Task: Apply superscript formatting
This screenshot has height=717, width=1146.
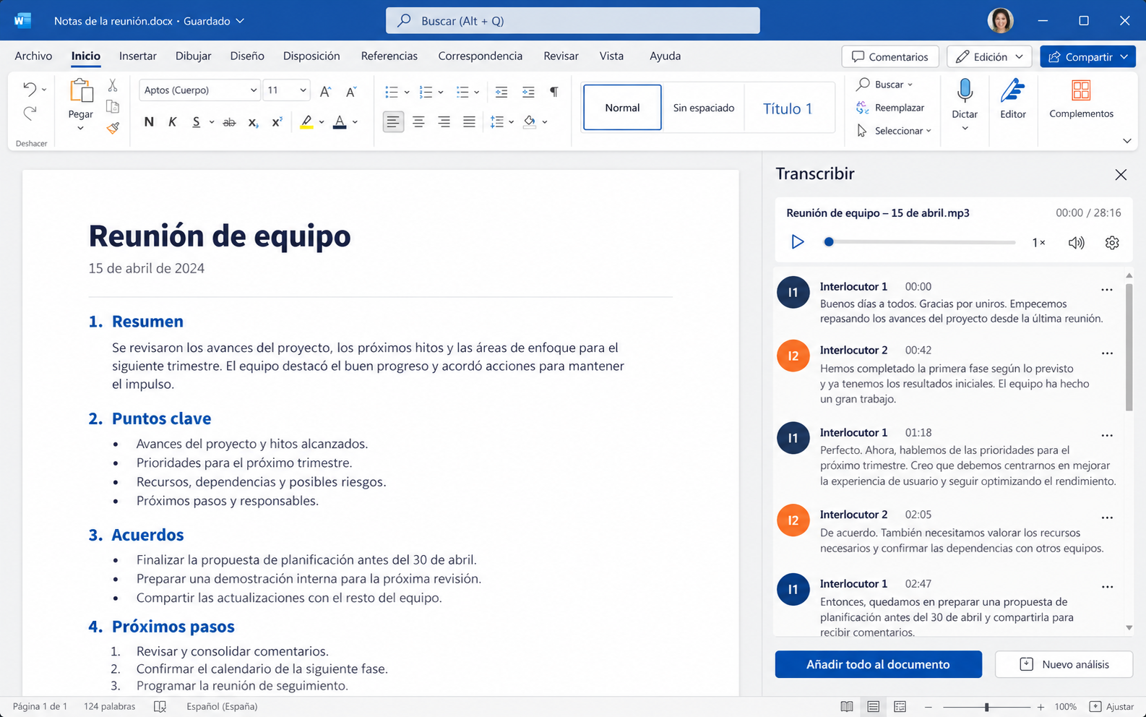Action: [277, 122]
